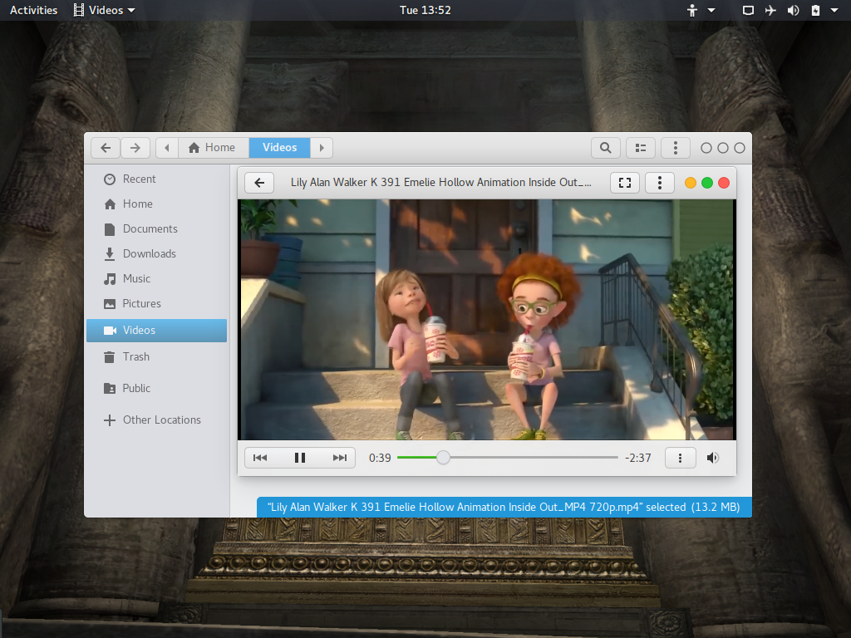The width and height of the screenshot is (851, 638).
Task: Click elapsed time label 0:39
Action: (380, 458)
